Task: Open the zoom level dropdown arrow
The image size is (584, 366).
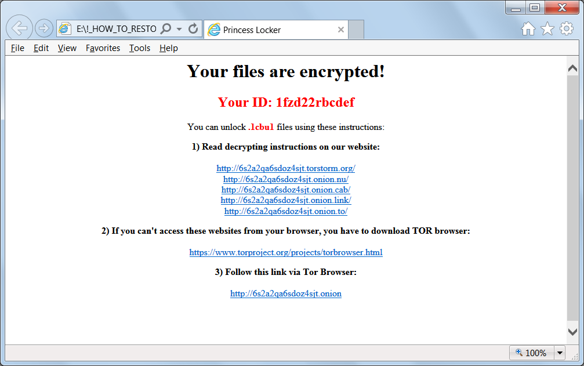Action: coord(560,353)
